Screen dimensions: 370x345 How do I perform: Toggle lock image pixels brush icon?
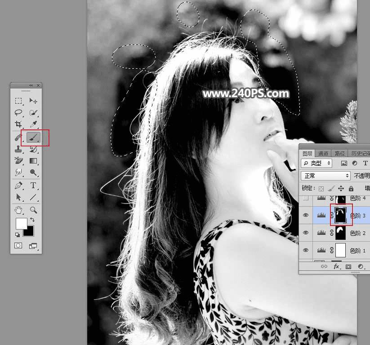point(331,188)
